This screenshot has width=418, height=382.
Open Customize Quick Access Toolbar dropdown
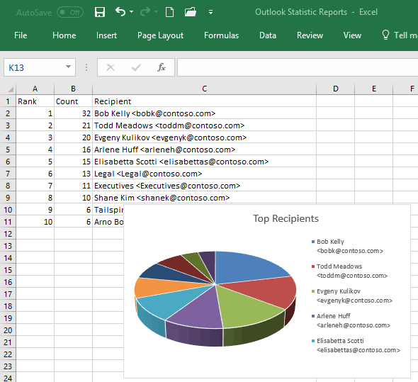[x=210, y=12]
